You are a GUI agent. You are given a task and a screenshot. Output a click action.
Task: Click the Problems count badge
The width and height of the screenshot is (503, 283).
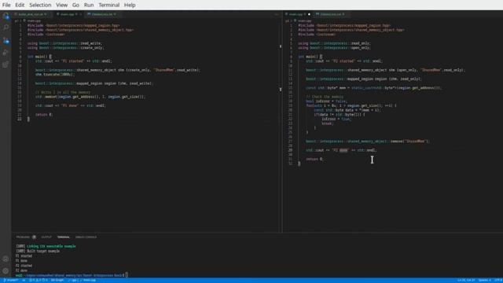[x=34, y=237]
